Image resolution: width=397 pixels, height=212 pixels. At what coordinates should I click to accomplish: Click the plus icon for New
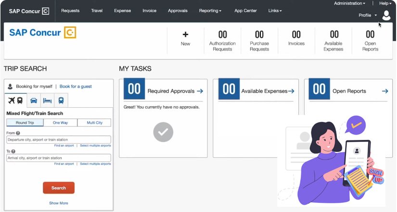click(x=185, y=35)
